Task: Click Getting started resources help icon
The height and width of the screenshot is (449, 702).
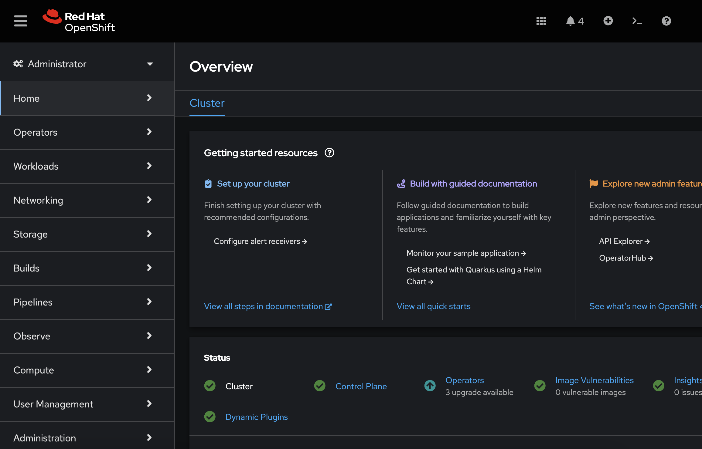Action: 329,153
